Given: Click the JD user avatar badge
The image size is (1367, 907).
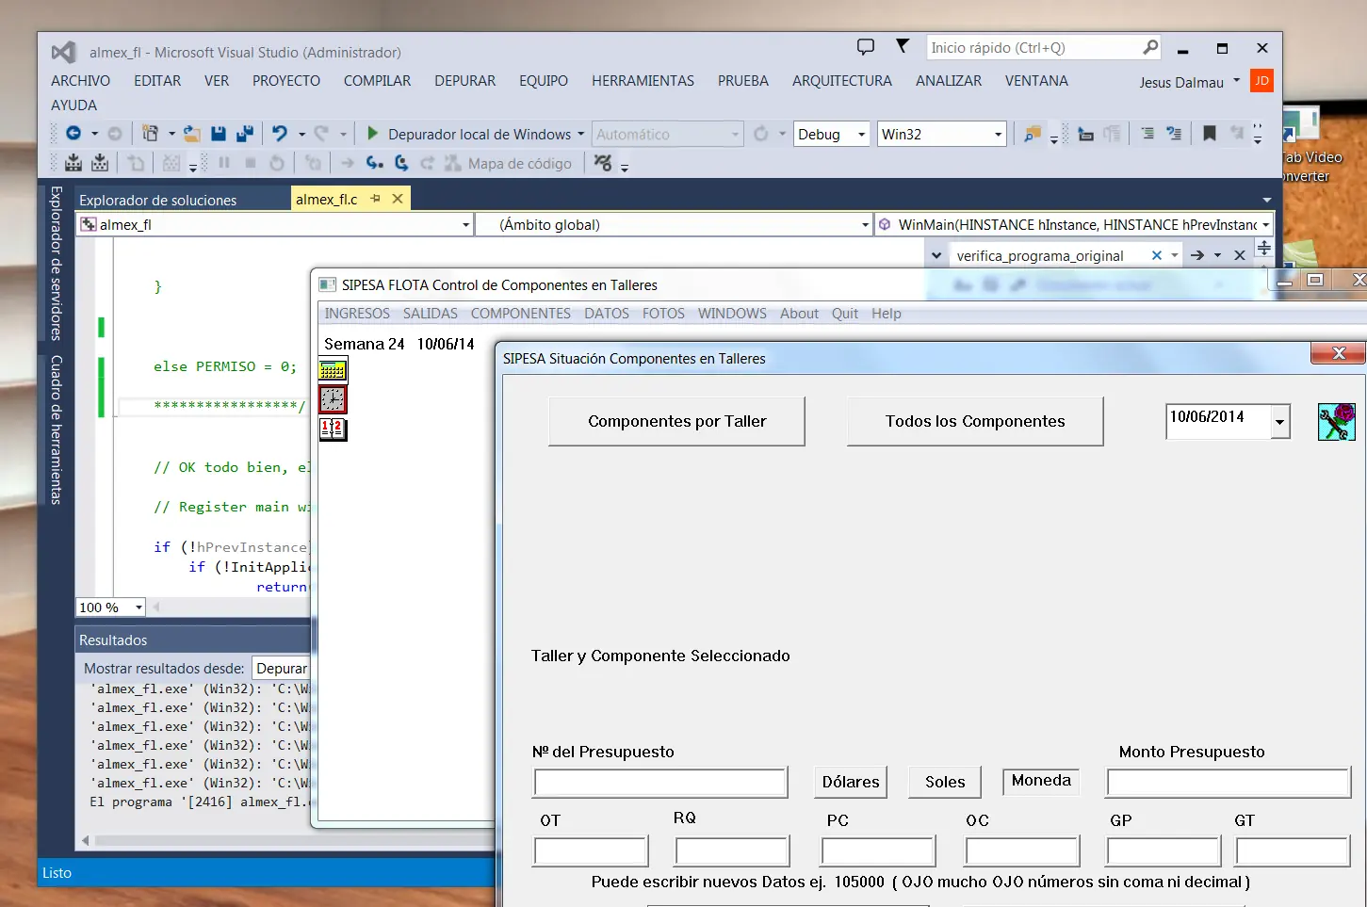Looking at the screenshot, I should 1261,81.
